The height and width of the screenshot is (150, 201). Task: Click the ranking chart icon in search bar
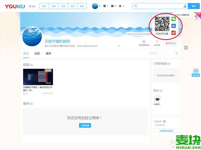(185, 6)
